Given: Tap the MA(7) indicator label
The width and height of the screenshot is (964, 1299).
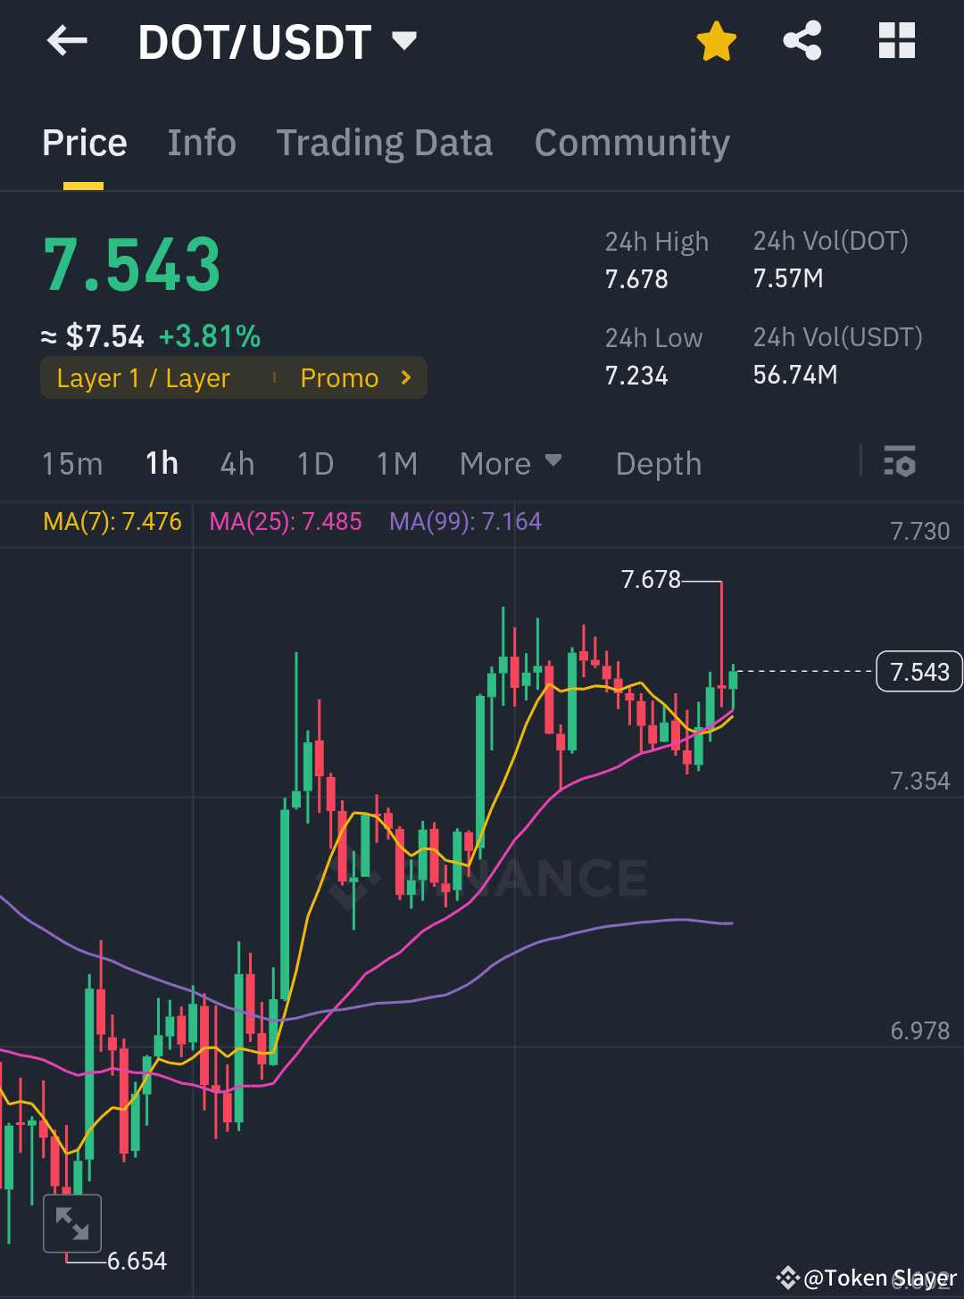Looking at the screenshot, I should click(x=112, y=521).
